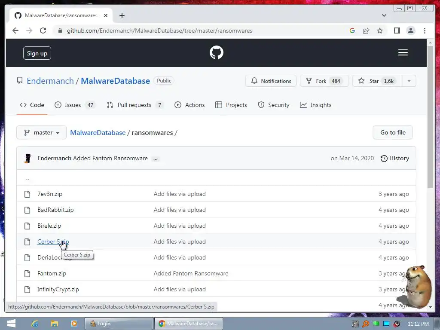
Task: Click the GitHub Octocat logo in header
Action: pyautogui.click(x=217, y=52)
